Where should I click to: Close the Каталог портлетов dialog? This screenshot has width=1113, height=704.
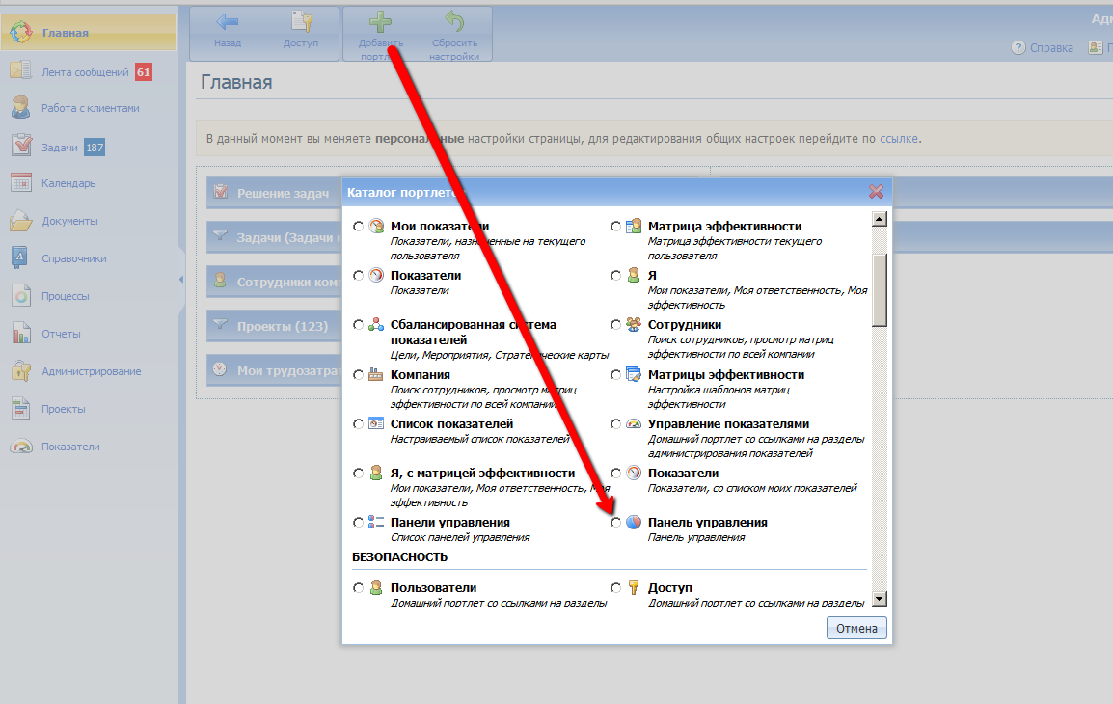click(876, 192)
